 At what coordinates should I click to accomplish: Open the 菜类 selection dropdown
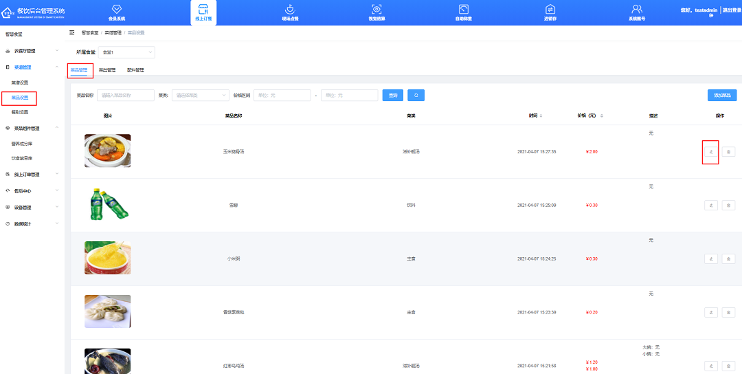pos(200,96)
